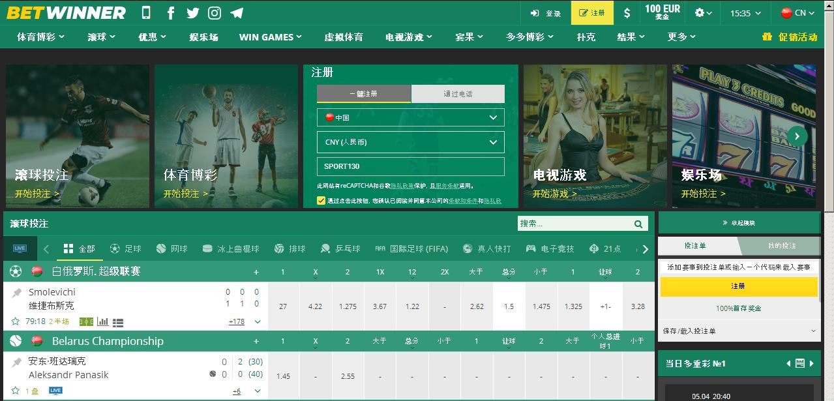The image size is (834, 401).
Task: Open the 娱乐场 nav item
Action: coord(203,37)
